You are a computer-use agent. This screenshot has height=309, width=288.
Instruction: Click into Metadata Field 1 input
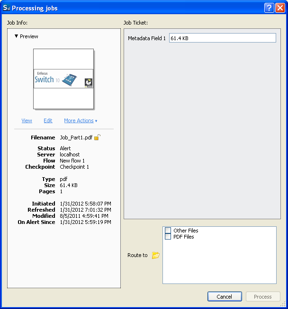pyautogui.click(x=223, y=38)
